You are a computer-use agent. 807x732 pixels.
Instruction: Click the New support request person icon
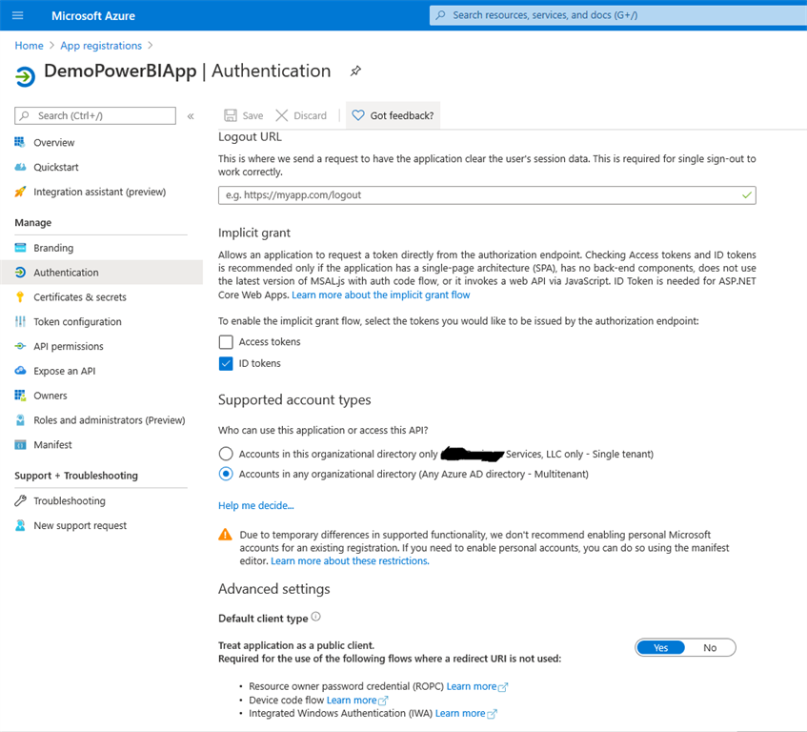point(20,525)
